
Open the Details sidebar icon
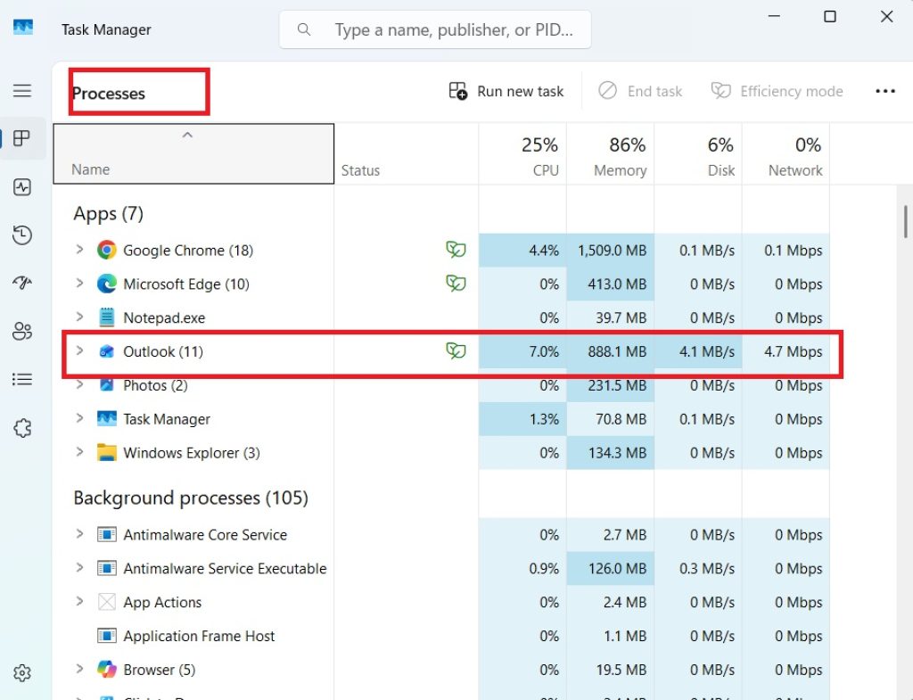pos(22,379)
